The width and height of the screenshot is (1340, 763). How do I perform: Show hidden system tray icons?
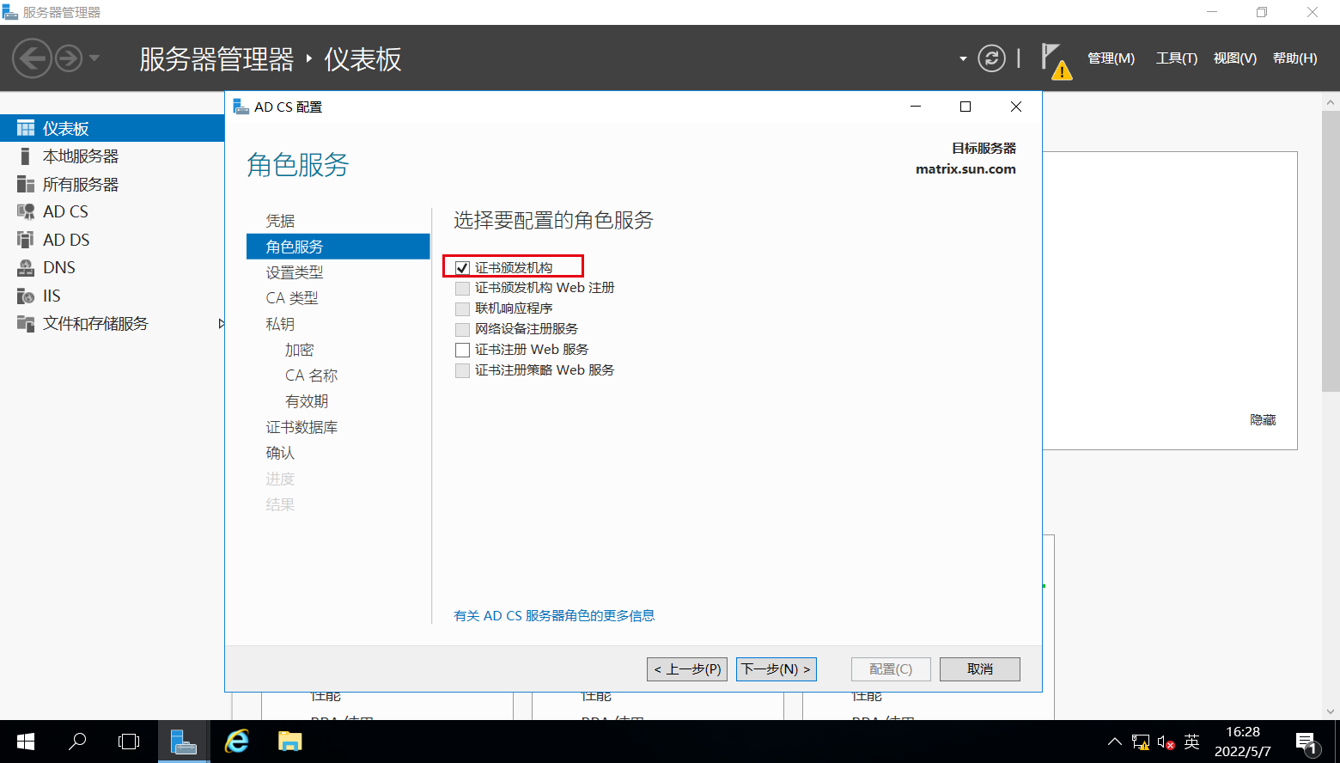(x=1115, y=742)
